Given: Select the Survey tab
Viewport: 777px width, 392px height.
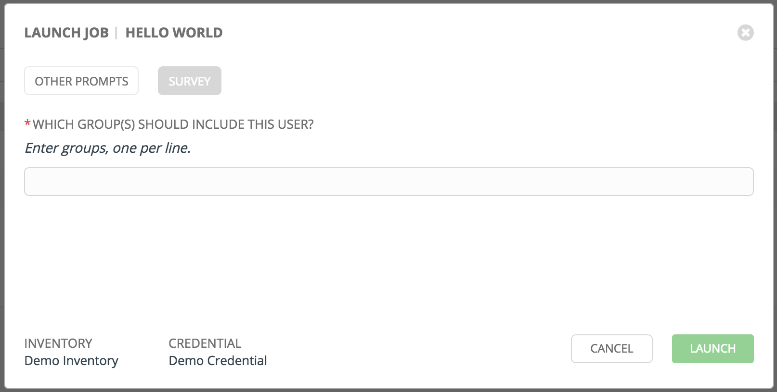Looking at the screenshot, I should (190, 81).
